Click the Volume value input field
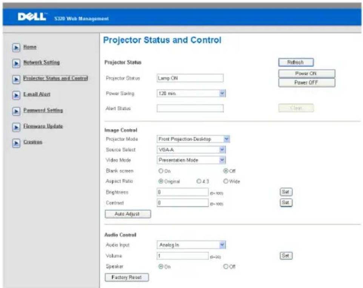The height and width of the screenshot is (288, 363). pos(183,256)
